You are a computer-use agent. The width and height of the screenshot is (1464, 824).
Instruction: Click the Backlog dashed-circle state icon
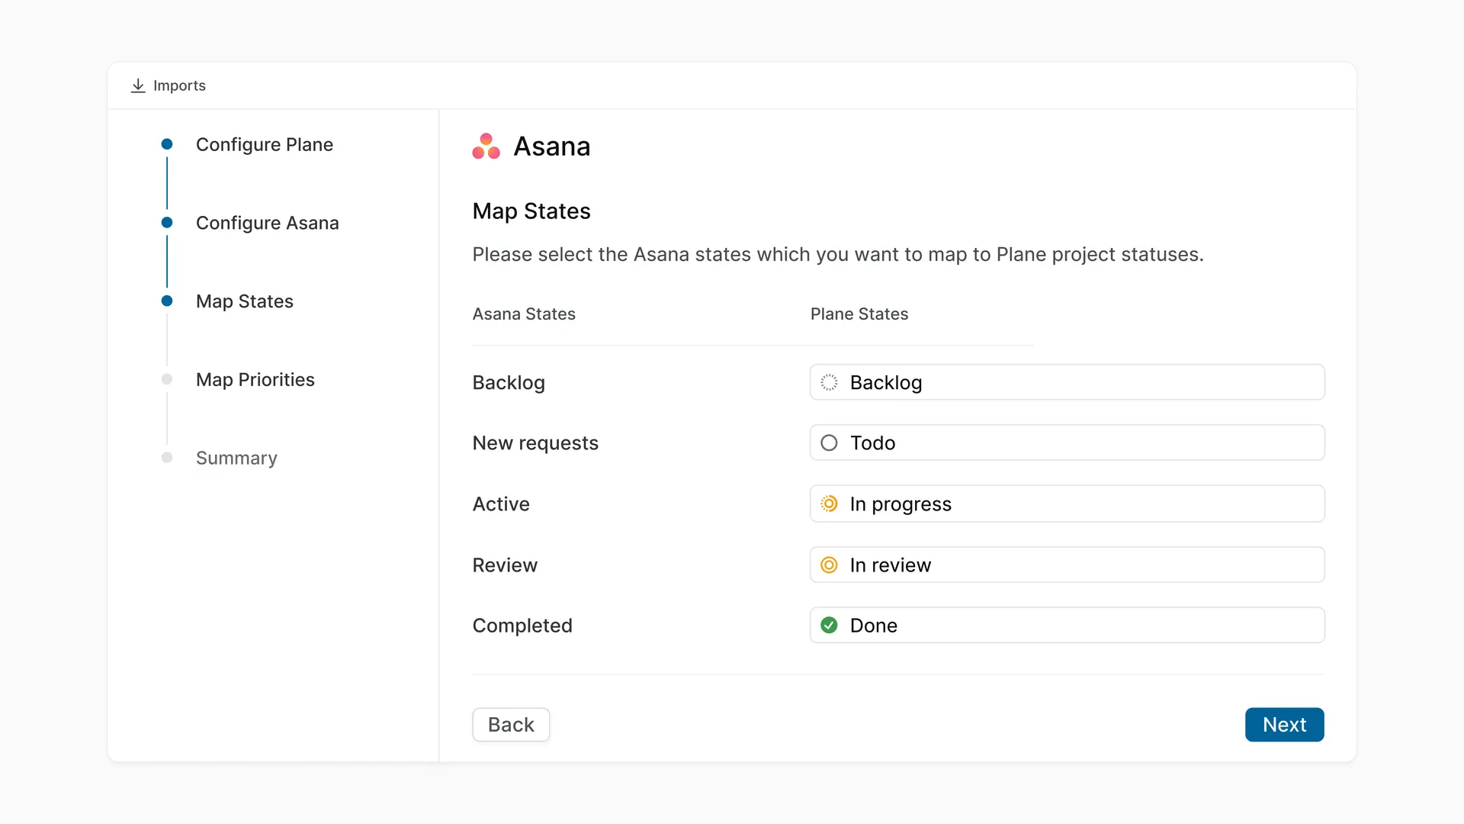[829, 382]
